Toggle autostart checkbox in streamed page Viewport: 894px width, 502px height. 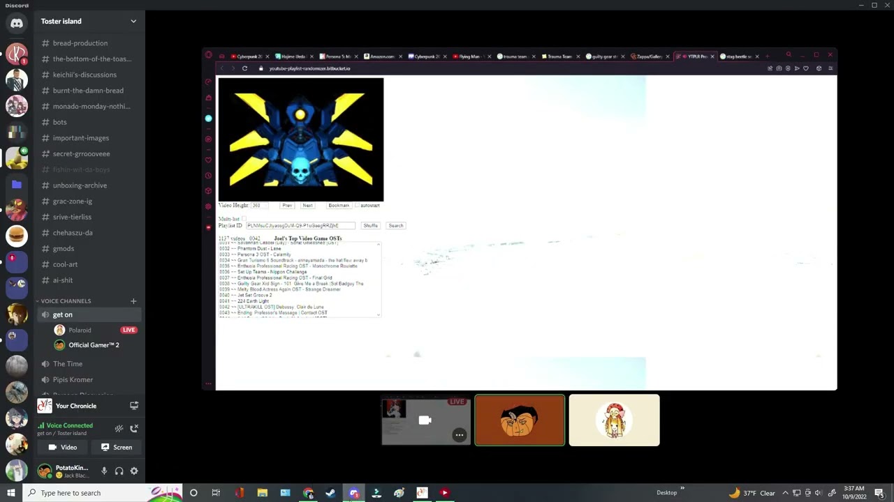357,206
